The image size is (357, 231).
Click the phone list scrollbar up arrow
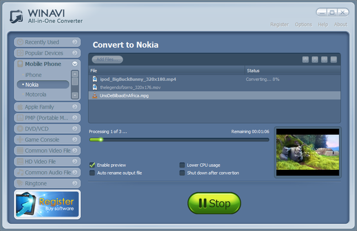coord(75,74)
